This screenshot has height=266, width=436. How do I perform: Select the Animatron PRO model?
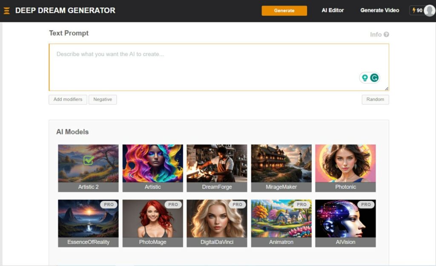281,223
